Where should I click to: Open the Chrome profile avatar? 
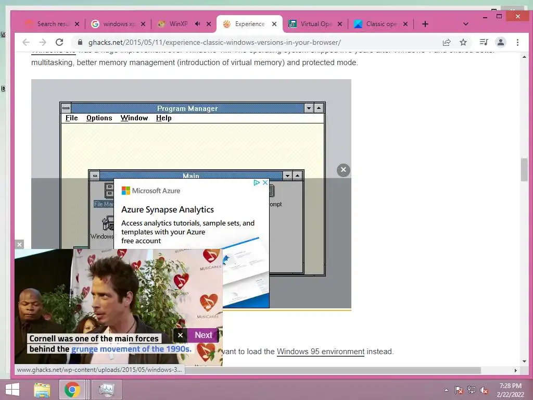point(500,42)
